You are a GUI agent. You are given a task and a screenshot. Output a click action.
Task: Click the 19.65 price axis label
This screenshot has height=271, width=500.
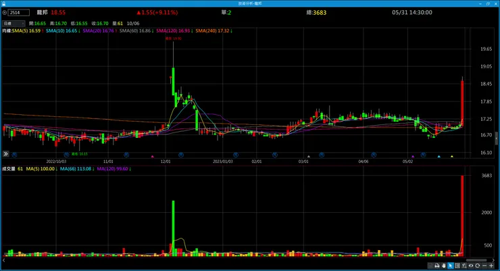coord(486,49)
